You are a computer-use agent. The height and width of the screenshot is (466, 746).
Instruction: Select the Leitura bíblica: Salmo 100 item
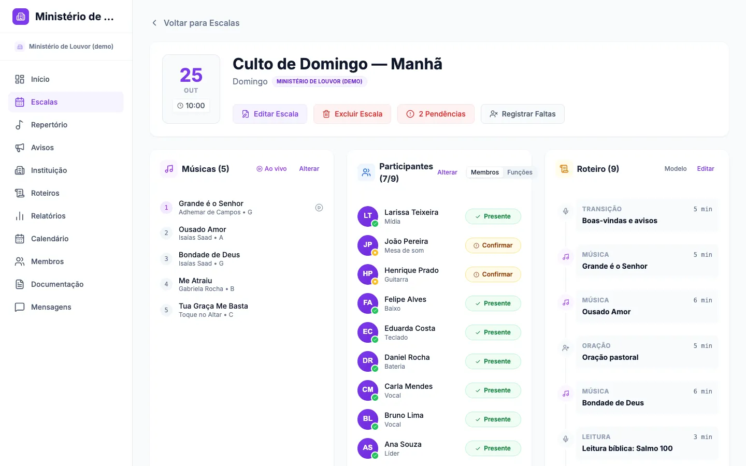[x=647, y=443]
